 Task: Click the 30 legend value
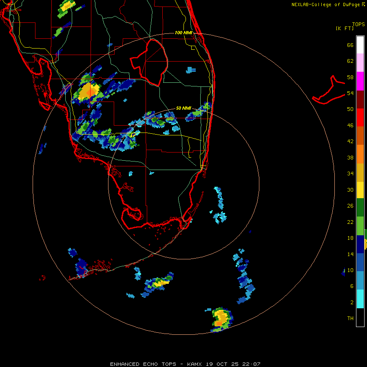[x=350, y=190]
